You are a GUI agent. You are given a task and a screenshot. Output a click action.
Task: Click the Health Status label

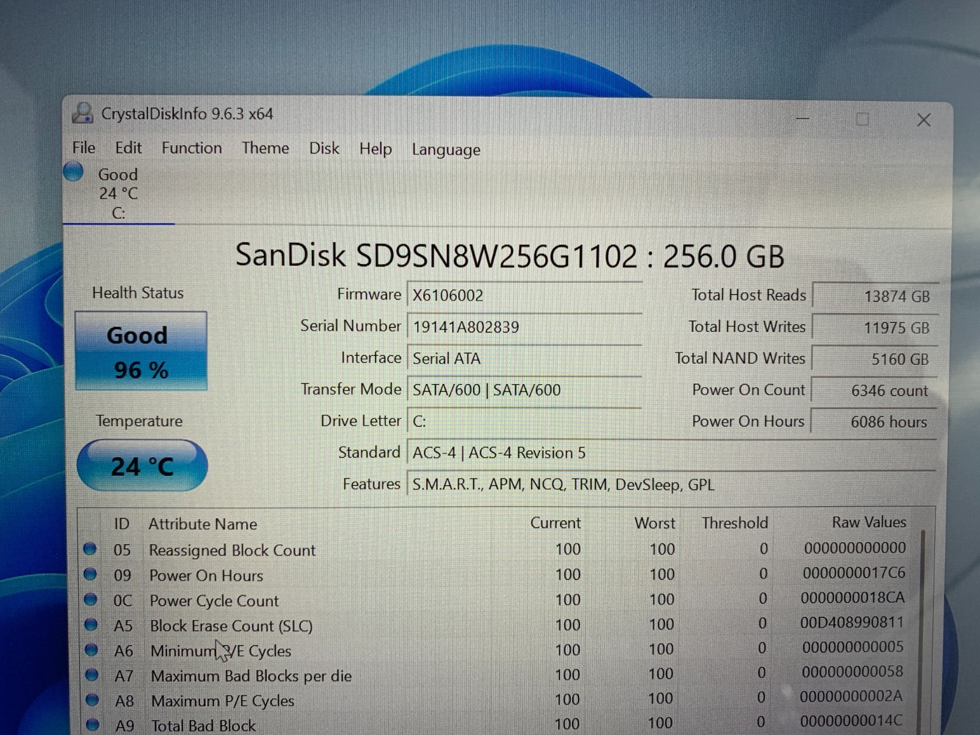click(138, 293)
